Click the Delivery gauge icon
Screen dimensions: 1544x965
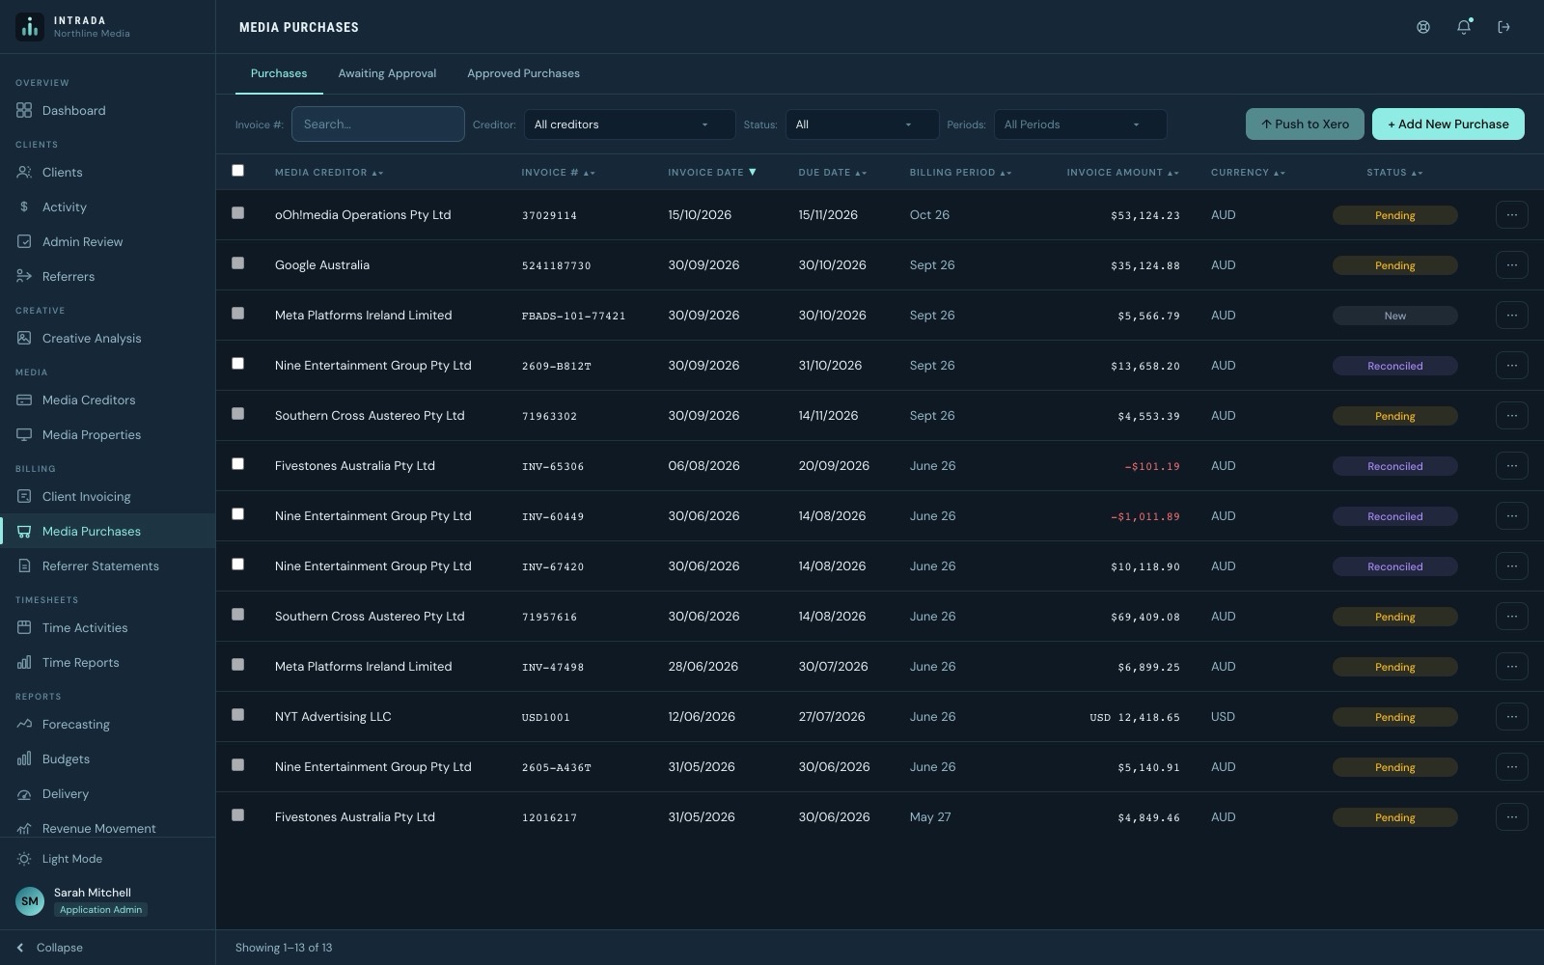click(x=24, y=793)
